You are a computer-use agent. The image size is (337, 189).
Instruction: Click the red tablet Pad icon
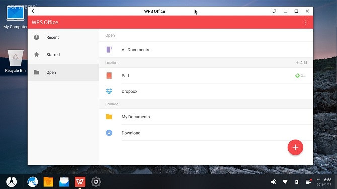tap(109, 75)
